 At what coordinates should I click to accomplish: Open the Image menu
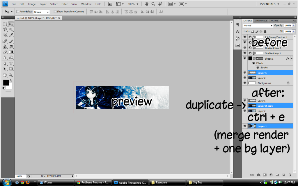pos(32,4)
